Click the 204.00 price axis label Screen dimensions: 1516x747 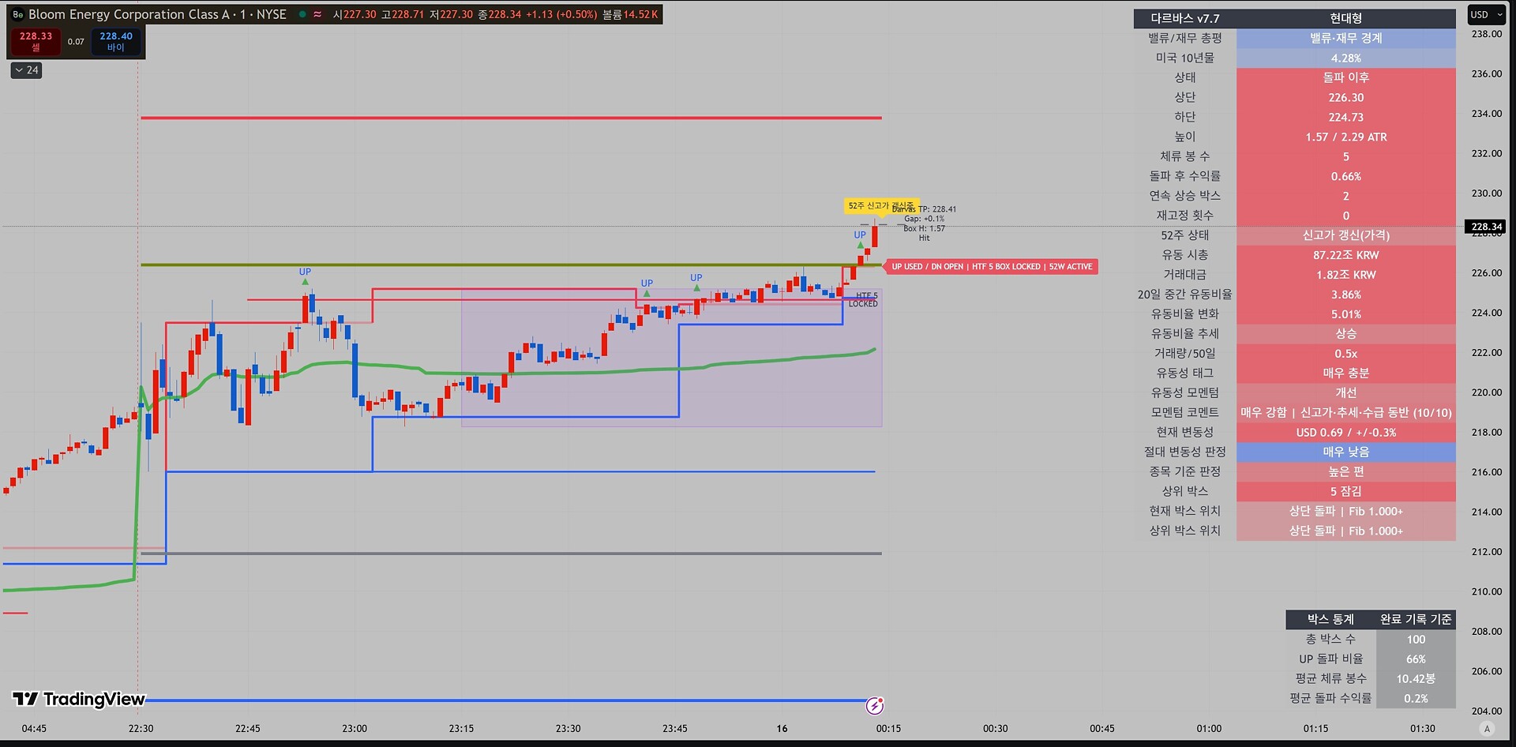1487,711
